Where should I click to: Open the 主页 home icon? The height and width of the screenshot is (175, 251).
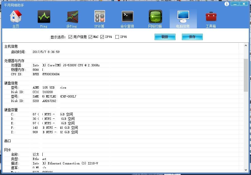[x=16, y=17]
